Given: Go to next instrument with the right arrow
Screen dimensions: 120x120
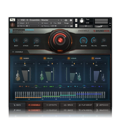Looking at the screenshot, I should pos(61,20).
